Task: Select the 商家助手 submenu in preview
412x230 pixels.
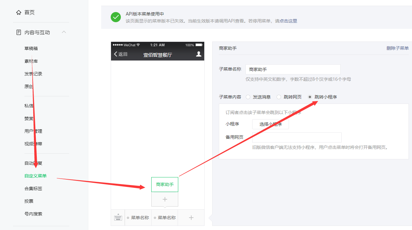Action: 165,184
